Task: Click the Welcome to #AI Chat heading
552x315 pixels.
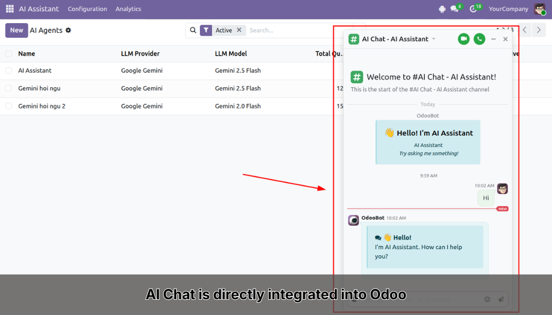Action: click(431, 77)
